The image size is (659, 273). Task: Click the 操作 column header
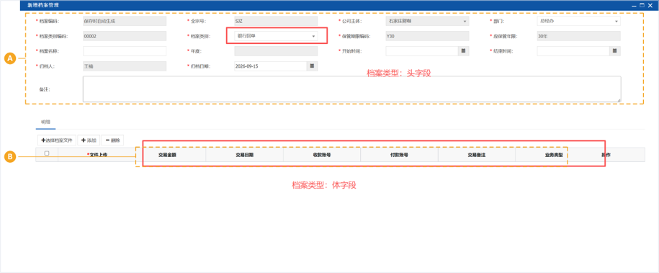[606, 155]
